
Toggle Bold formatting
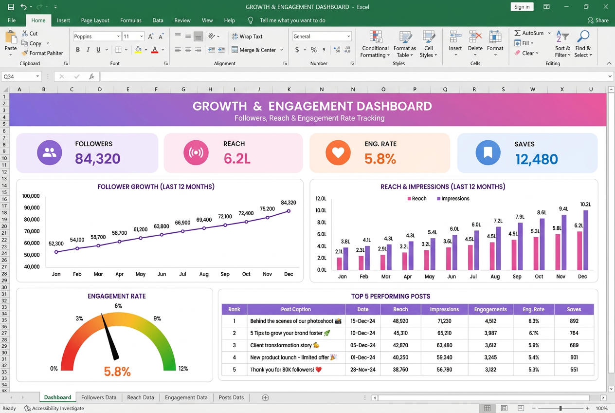pyautogui.click(x=78, y=50)
